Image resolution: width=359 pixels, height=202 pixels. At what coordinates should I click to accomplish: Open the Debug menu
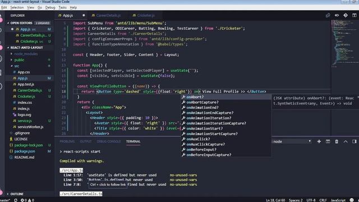pyautogui.click(x=50, y=7)
